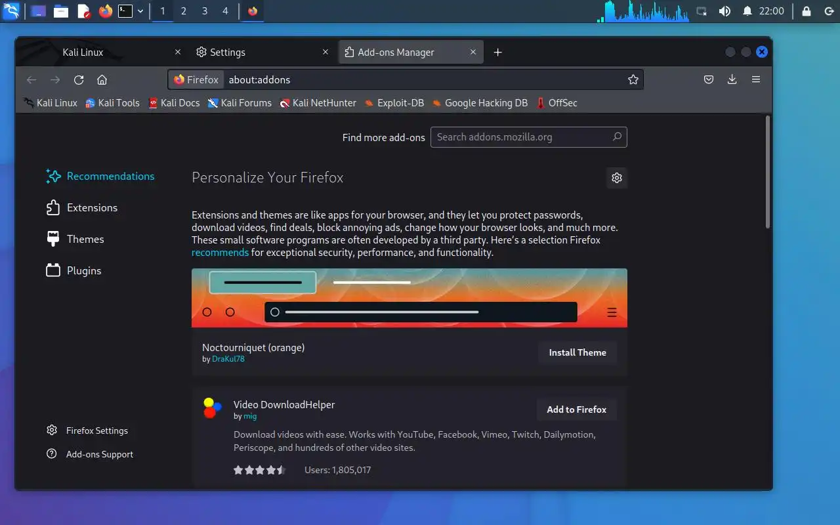Click the clock showing 22:00

coord(771,11)
